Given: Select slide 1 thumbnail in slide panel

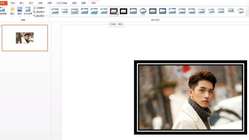Looking at the screenshot, I should tap(25, 38).
